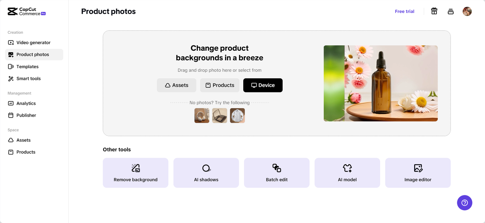Screen dimensions: 485x223
Task: Click the Free trial link
Action: coord(404,11)
